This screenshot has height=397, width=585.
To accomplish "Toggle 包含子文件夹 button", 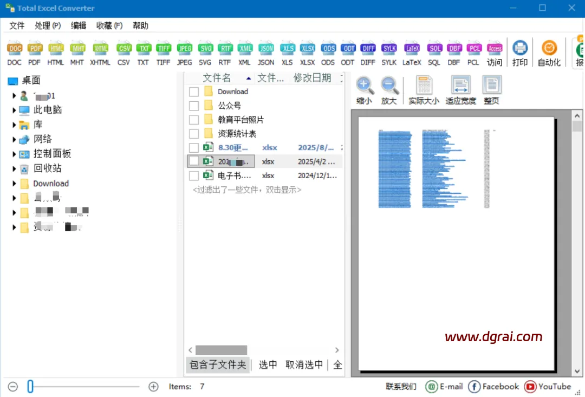I will point(218,365).
